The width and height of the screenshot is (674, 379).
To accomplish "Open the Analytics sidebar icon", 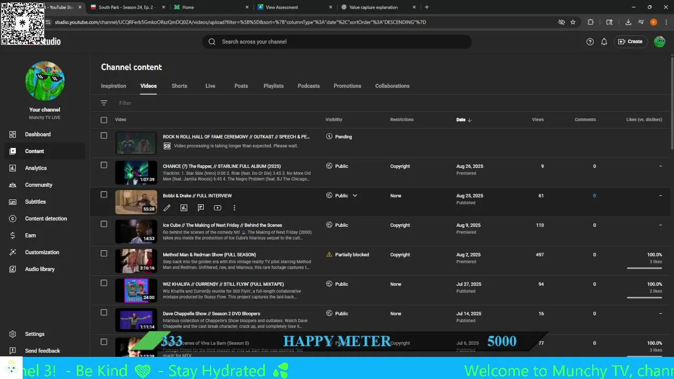I will pos(13,168).
